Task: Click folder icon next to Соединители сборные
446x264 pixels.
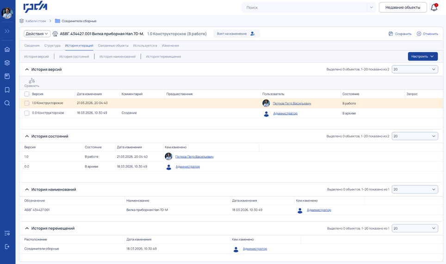Action: [x=57, y=21]
